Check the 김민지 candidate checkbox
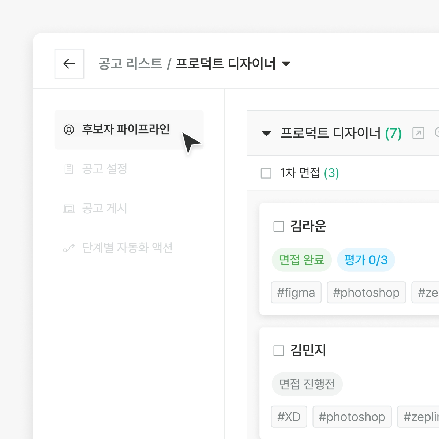This screenshot has height=439, width=439. point(279,351)
